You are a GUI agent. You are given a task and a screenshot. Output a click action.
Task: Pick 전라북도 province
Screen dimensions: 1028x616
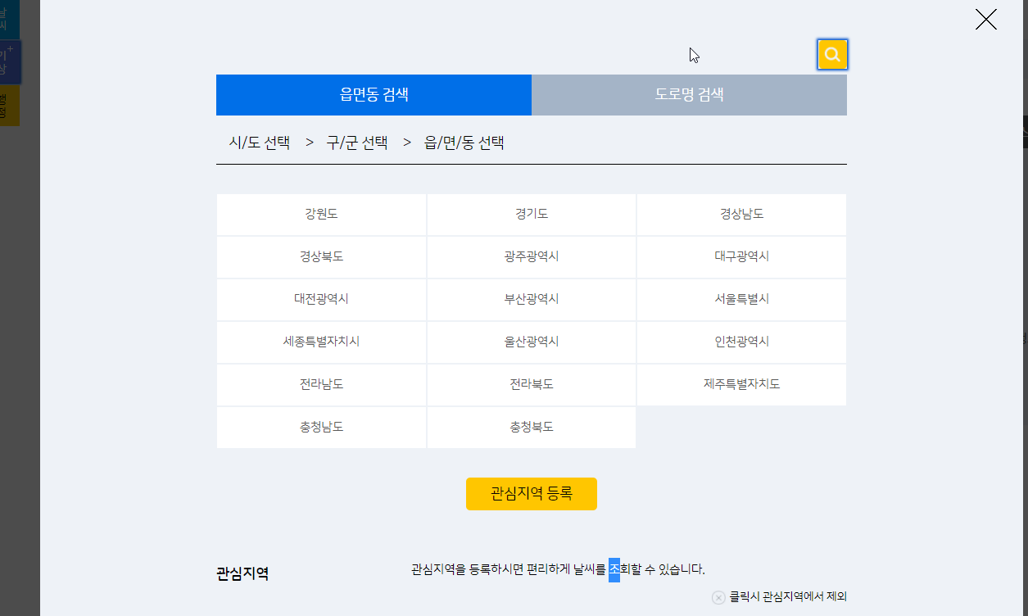(532, 385)
